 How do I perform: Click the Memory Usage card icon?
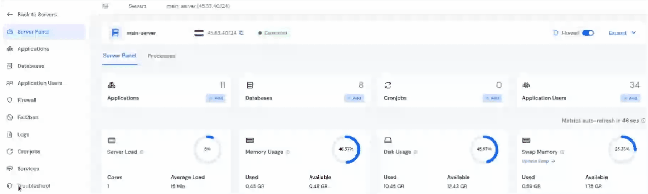click(x=250, y=141)
